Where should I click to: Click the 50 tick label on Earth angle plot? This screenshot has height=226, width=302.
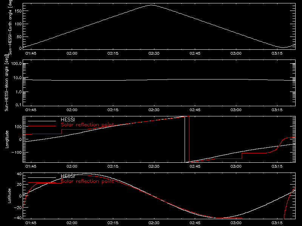point(19,37)
